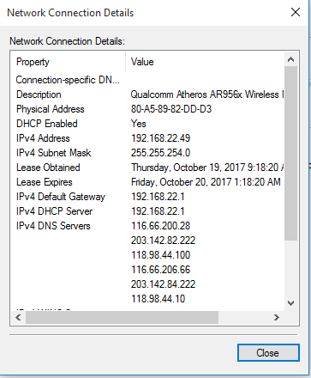The image size is (311, 378).
Task: Select the IPv4 Default Gateway row
Action: [147, 197]
